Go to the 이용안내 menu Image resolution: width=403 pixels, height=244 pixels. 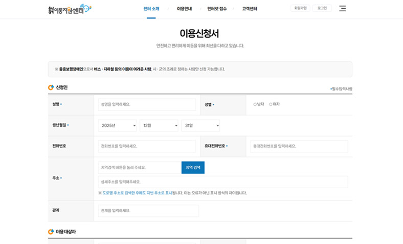click(x=185, y=9)
